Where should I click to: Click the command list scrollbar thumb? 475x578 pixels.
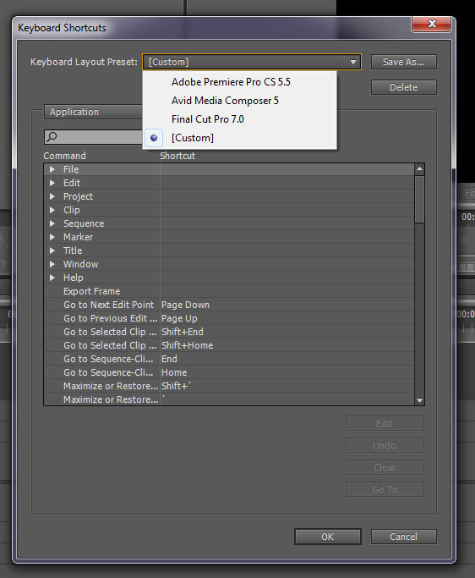[x=419, y=199]
